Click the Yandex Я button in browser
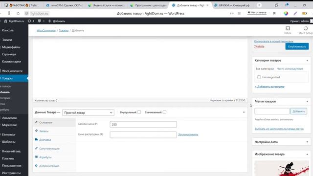 pyautogui.click(x=9, y=13)
